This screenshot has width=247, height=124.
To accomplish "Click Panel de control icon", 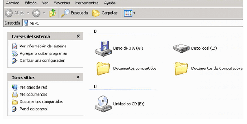I will click(14, 109).
